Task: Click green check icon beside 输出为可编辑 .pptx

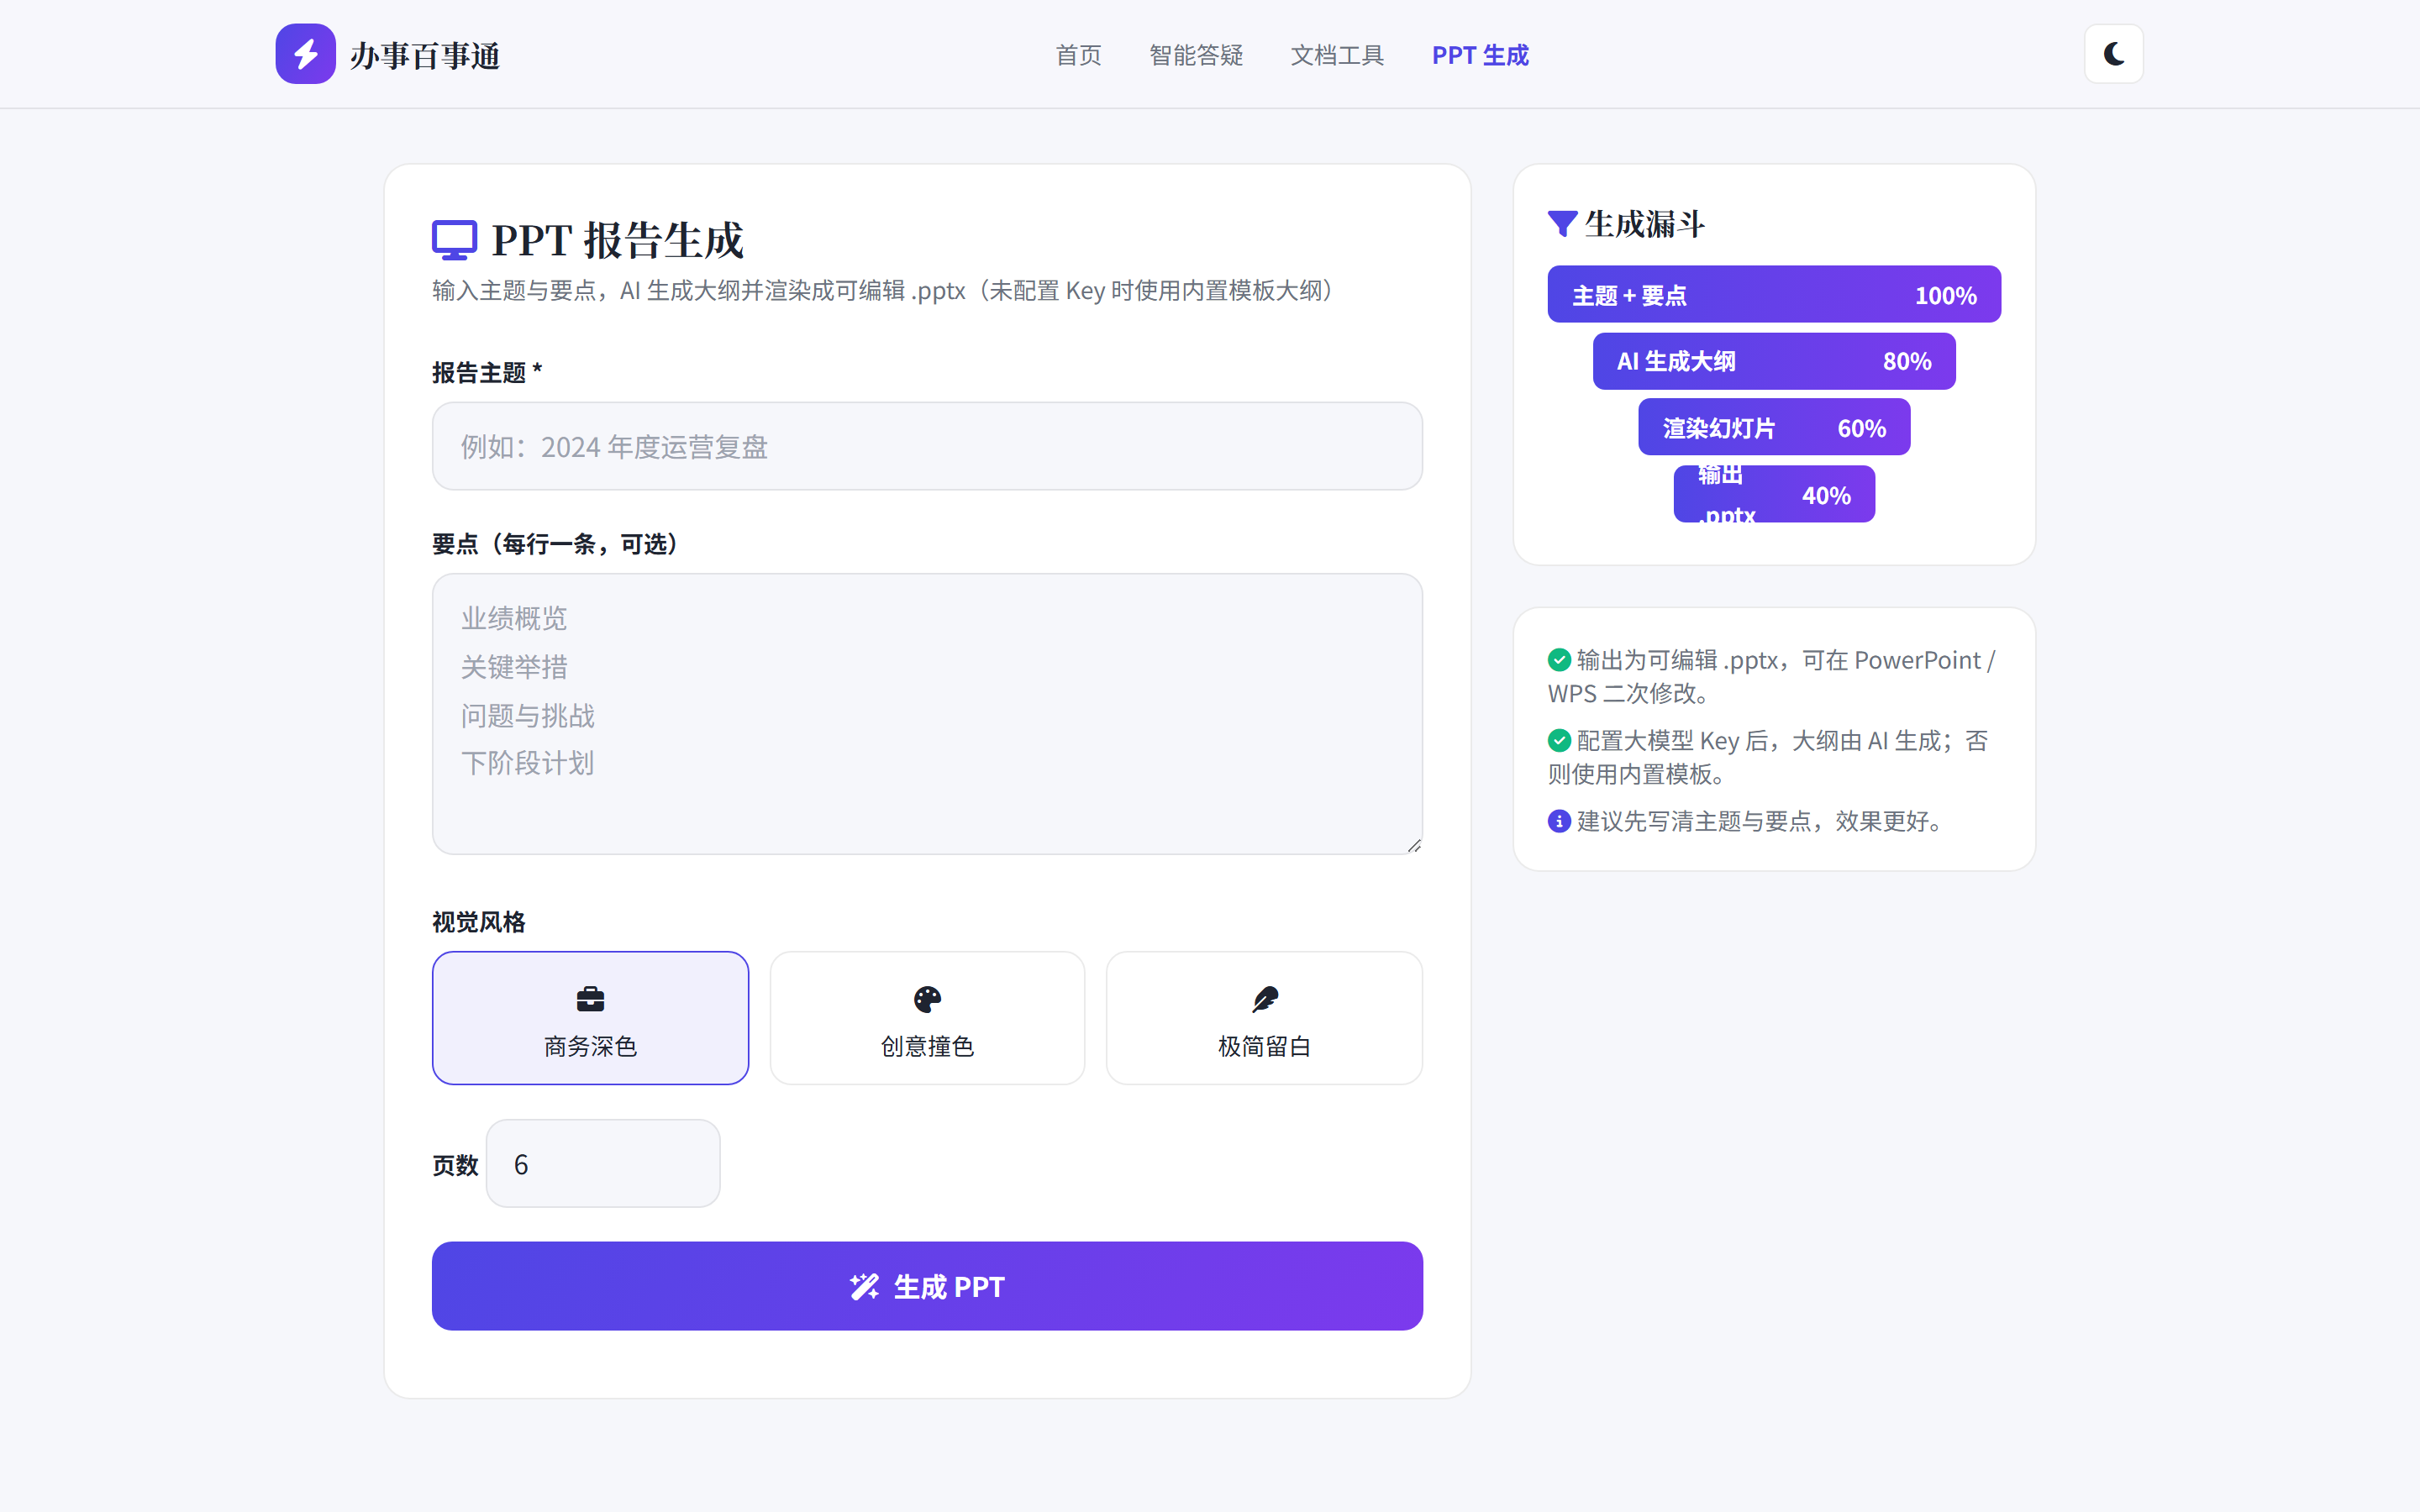Action: click(1559, 660)
